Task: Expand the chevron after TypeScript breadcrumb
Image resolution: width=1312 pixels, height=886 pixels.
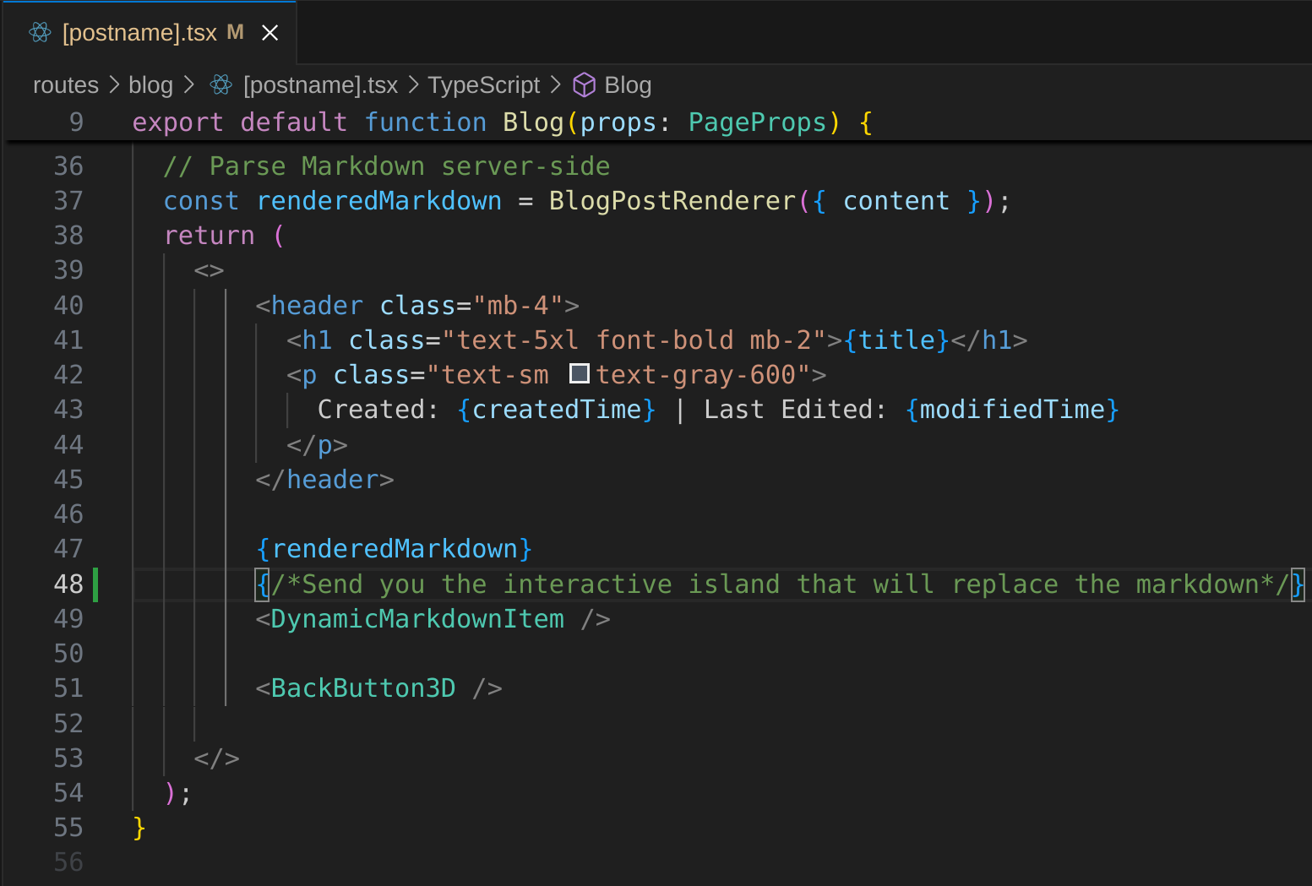Action: [x=555, y=84]
